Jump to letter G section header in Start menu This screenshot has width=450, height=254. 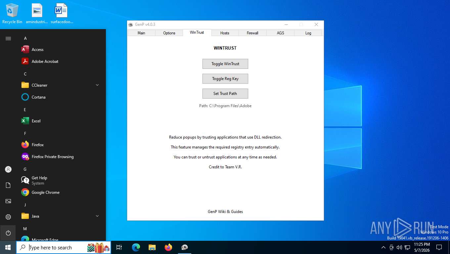[25, 169]
